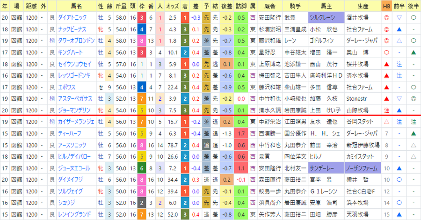Screen dimensions: 421x220
Task: Open the ジューヌエコール link
Action: click(74, 169)
